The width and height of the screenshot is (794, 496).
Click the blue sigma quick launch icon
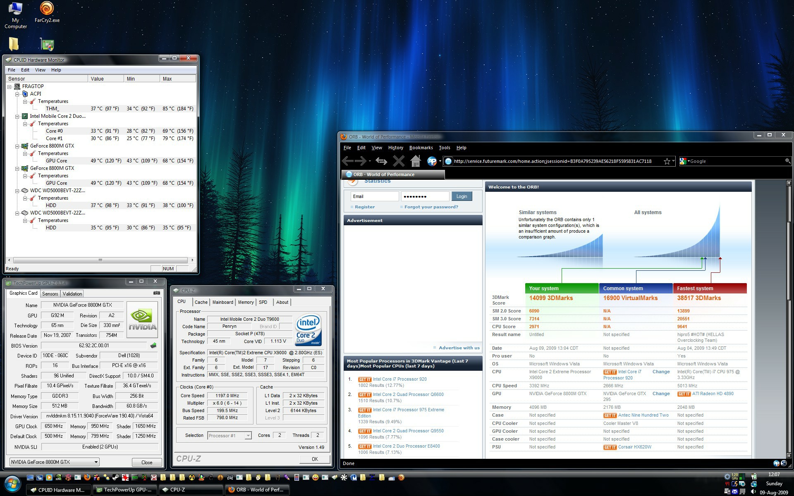tap(372, 477)
